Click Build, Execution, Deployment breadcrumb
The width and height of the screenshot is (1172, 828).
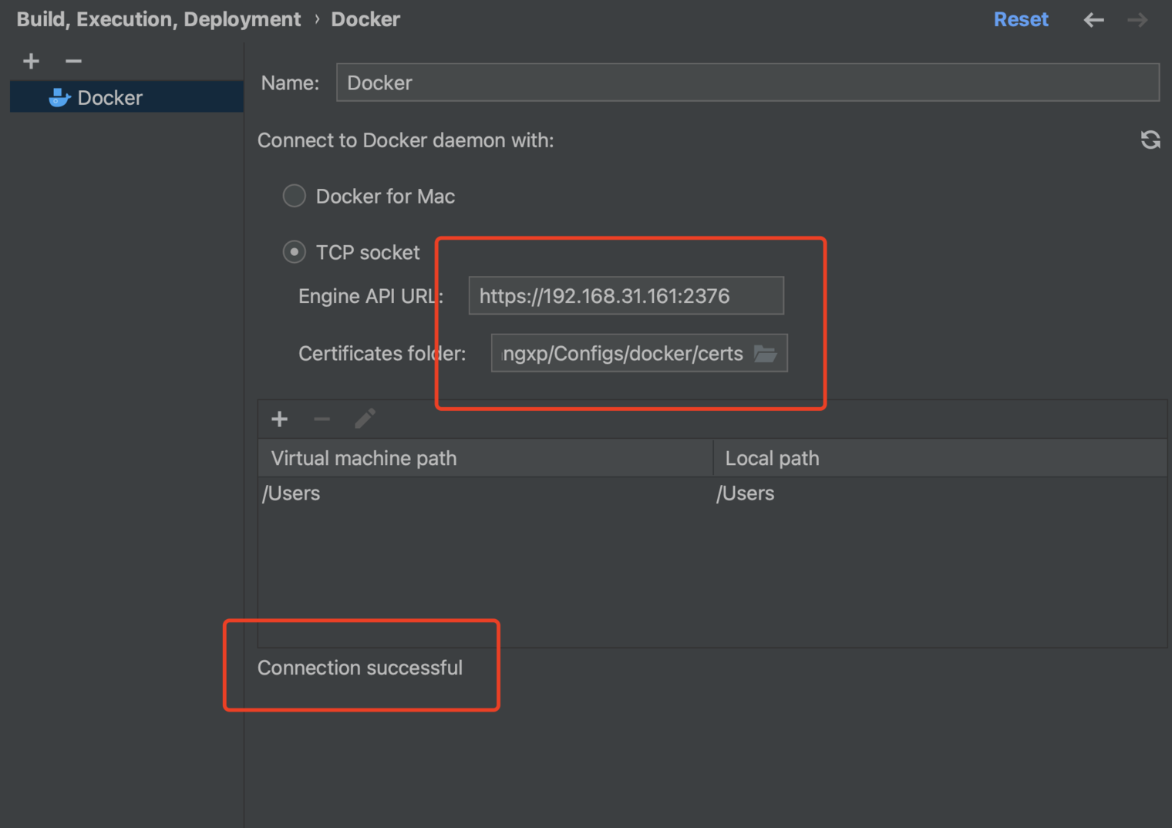point(159,19)
